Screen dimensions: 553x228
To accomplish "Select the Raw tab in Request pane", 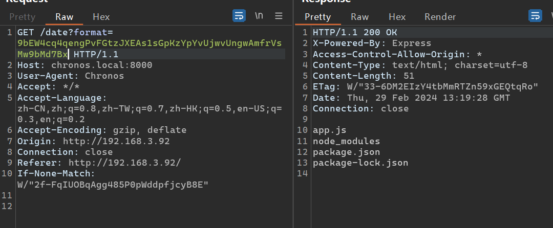I will point(64,17).
